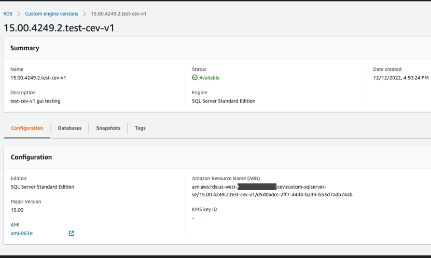Switch to the Databases tab

69,128
